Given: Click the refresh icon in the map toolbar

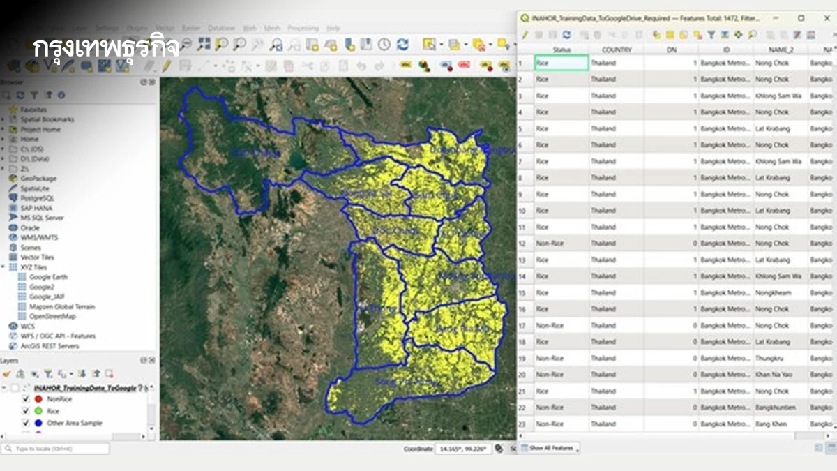Looking at the screenshot, I should pyautogui.click(x=402, y=45).
